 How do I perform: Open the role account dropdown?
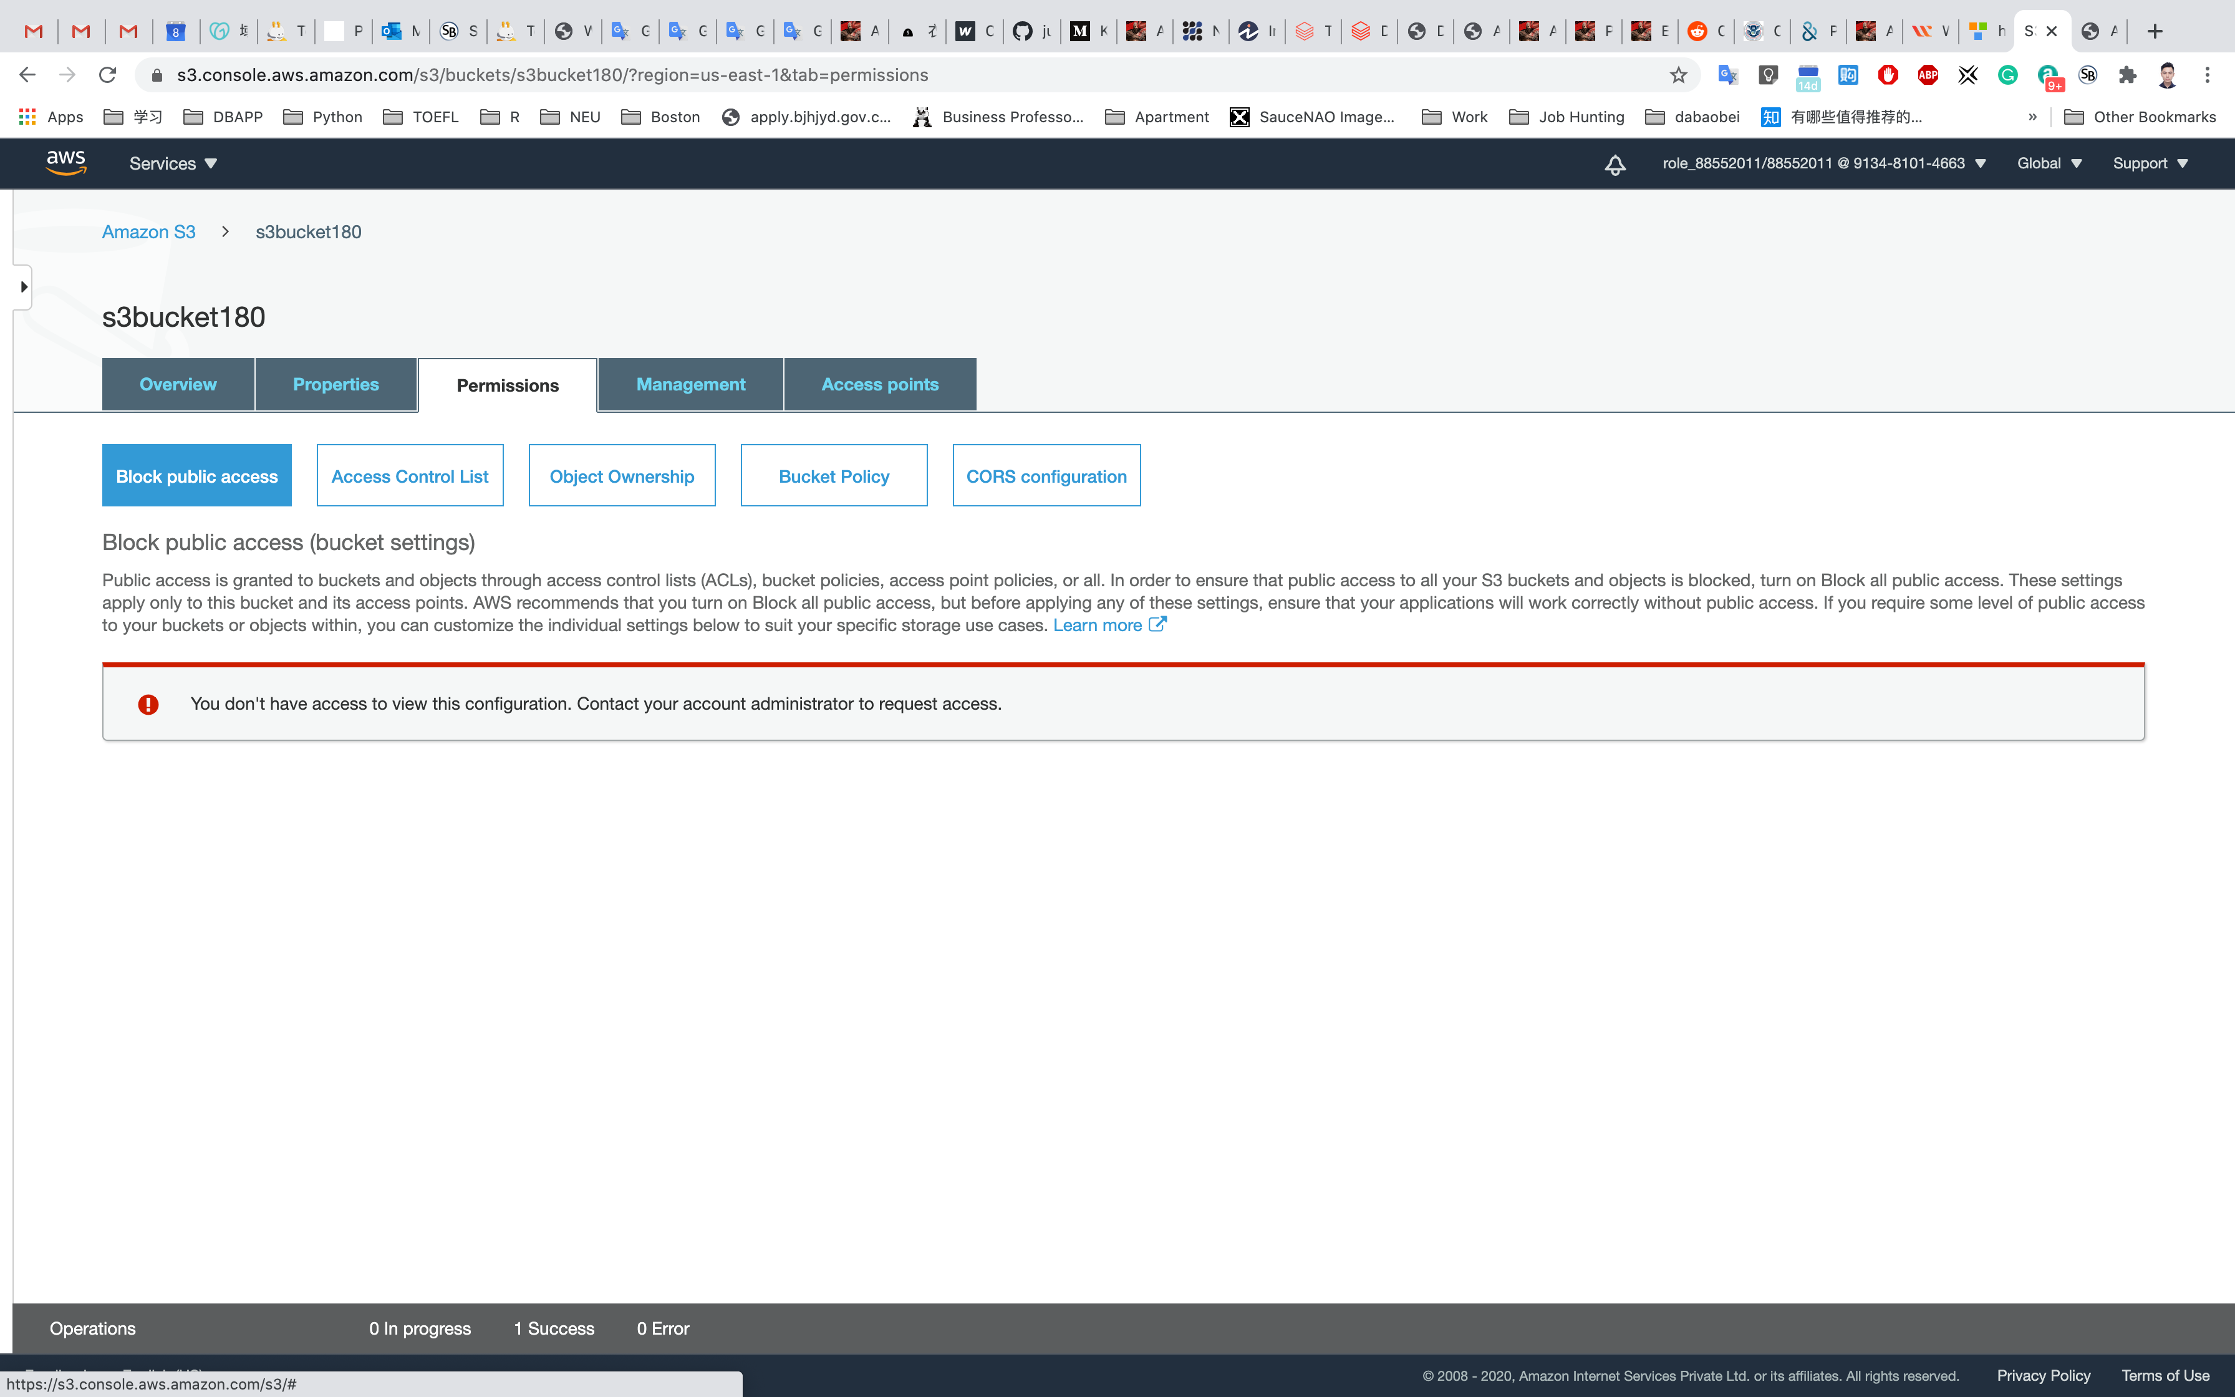1823,163
